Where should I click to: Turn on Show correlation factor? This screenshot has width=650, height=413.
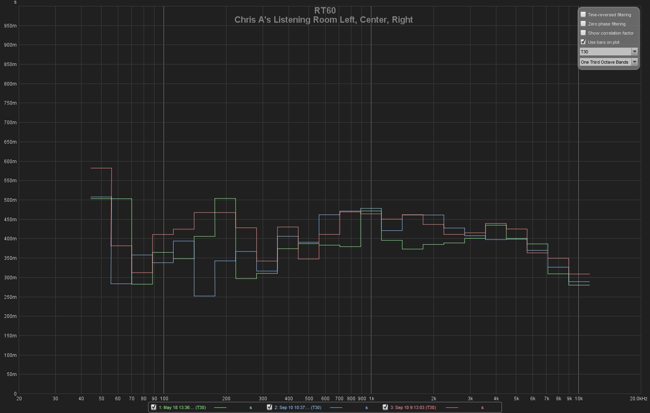click(583, 33)
